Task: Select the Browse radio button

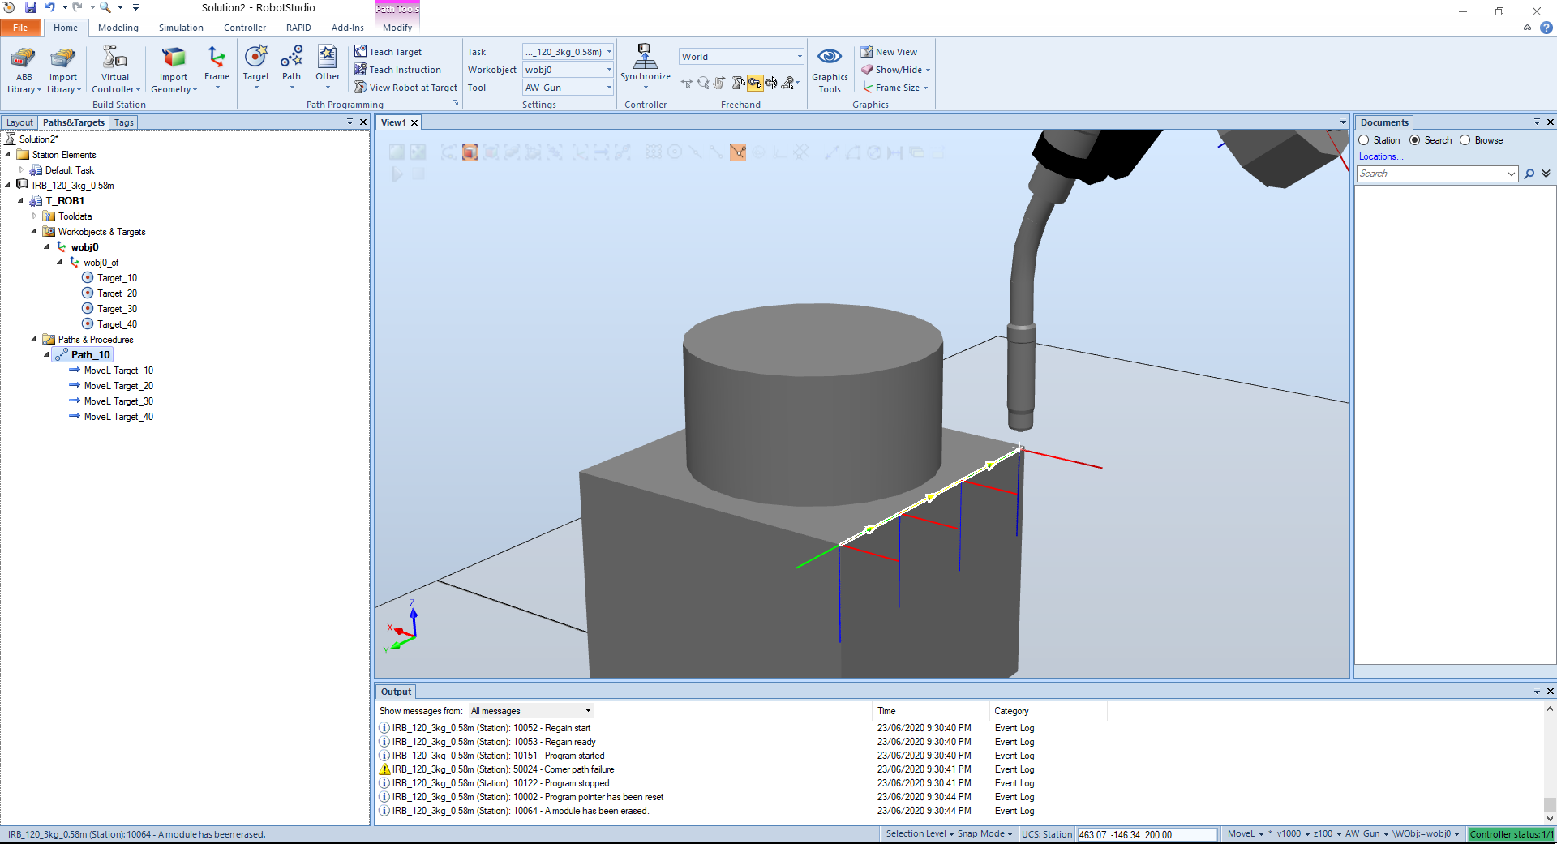Action: pos(1465,140)
